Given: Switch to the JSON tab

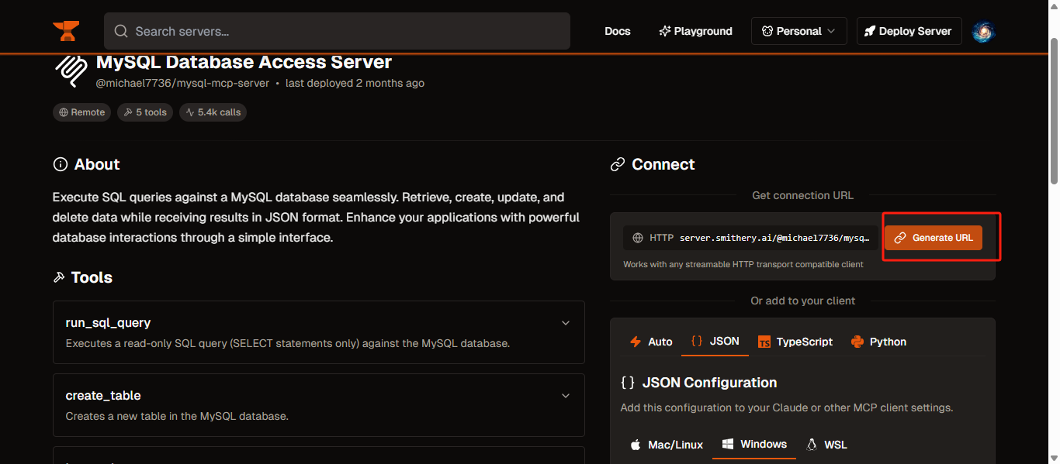Looking at the screenshot, I should pos(715,342).
